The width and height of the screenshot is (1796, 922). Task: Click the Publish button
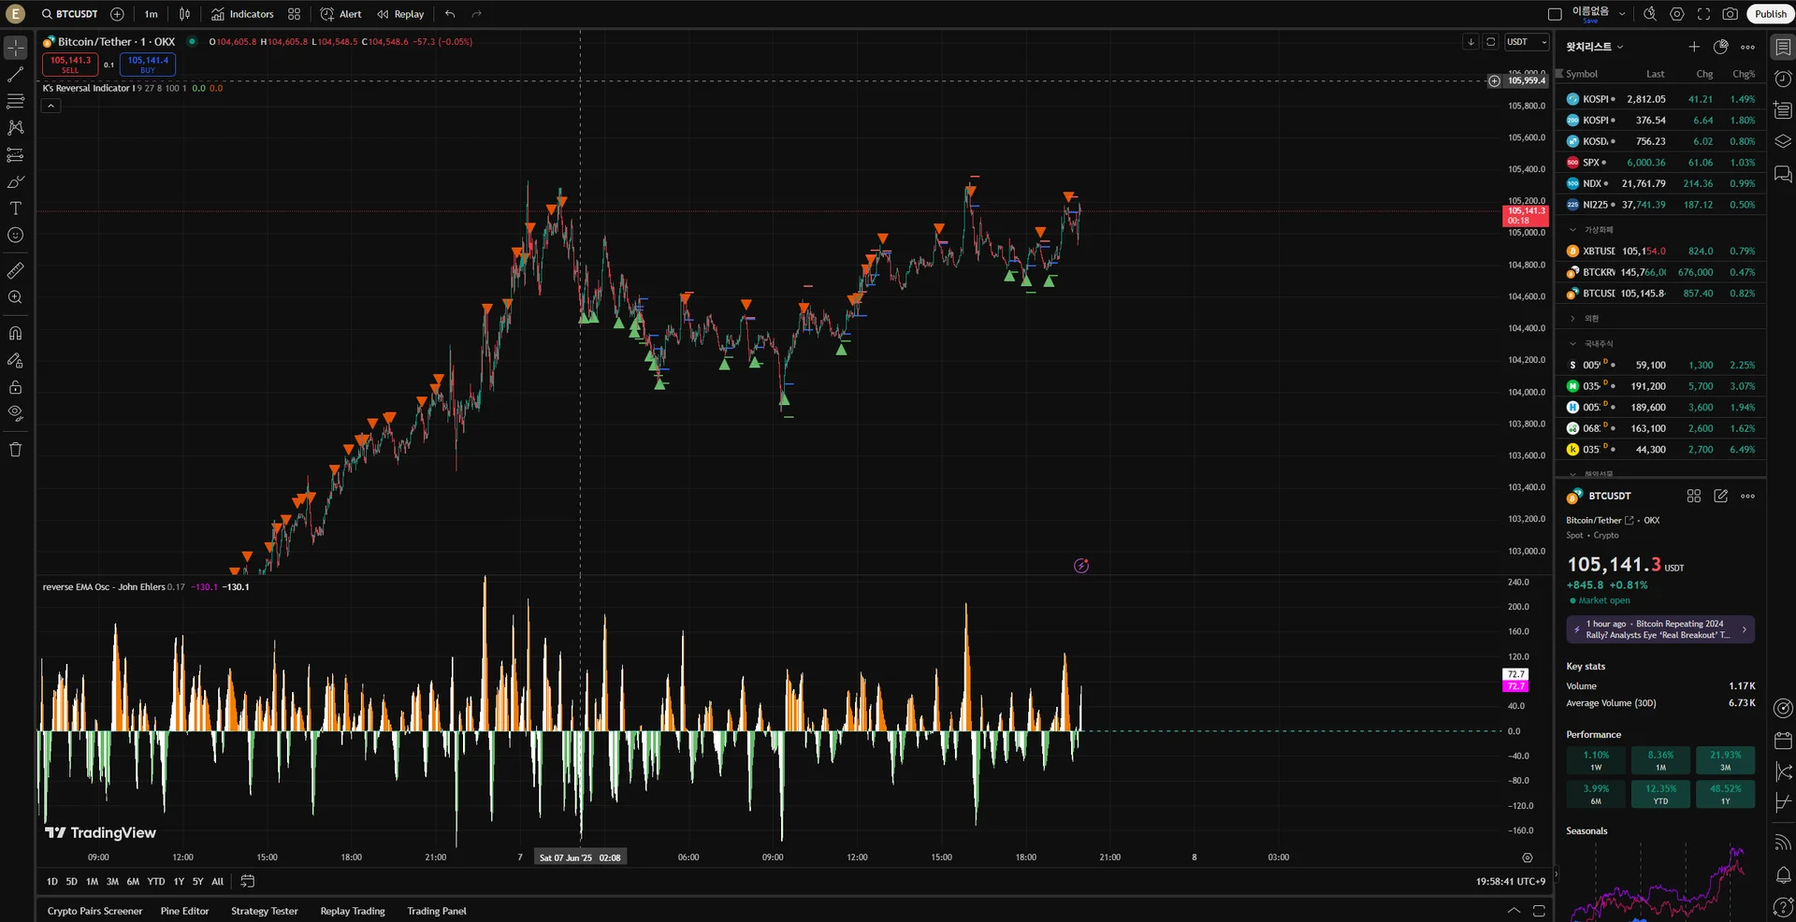tap(1770, 14)
